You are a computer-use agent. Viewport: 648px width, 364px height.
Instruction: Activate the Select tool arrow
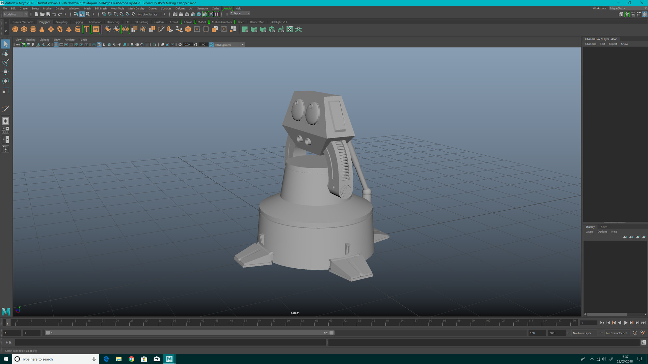click(x=5, y=44)
